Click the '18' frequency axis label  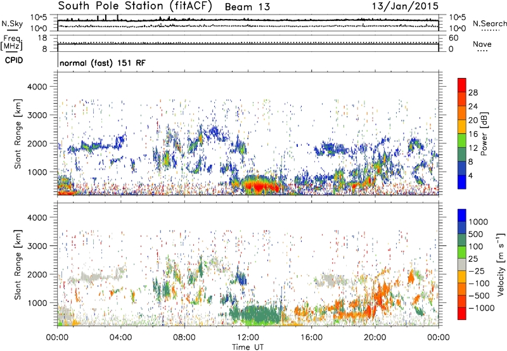pos(42,38)
